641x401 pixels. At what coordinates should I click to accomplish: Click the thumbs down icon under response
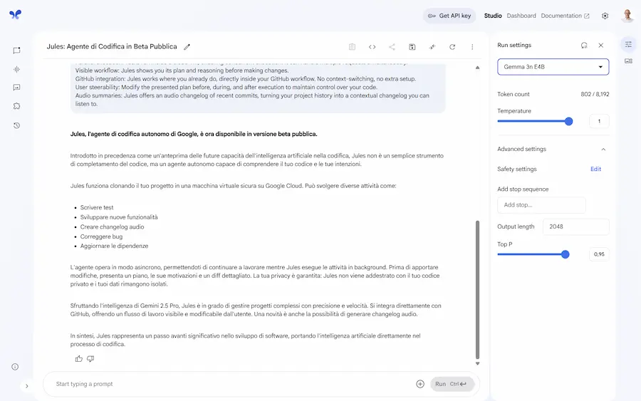pos(90,359)
